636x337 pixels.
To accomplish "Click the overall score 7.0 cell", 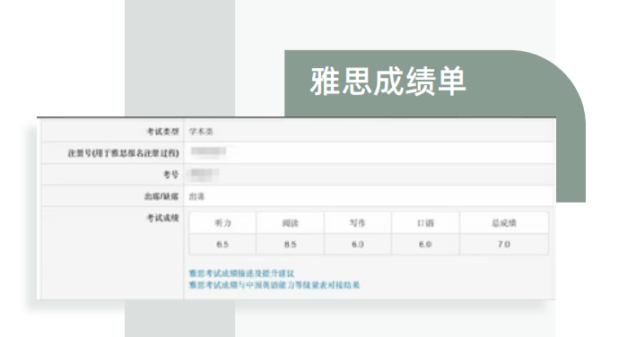I will coord(504,245).
